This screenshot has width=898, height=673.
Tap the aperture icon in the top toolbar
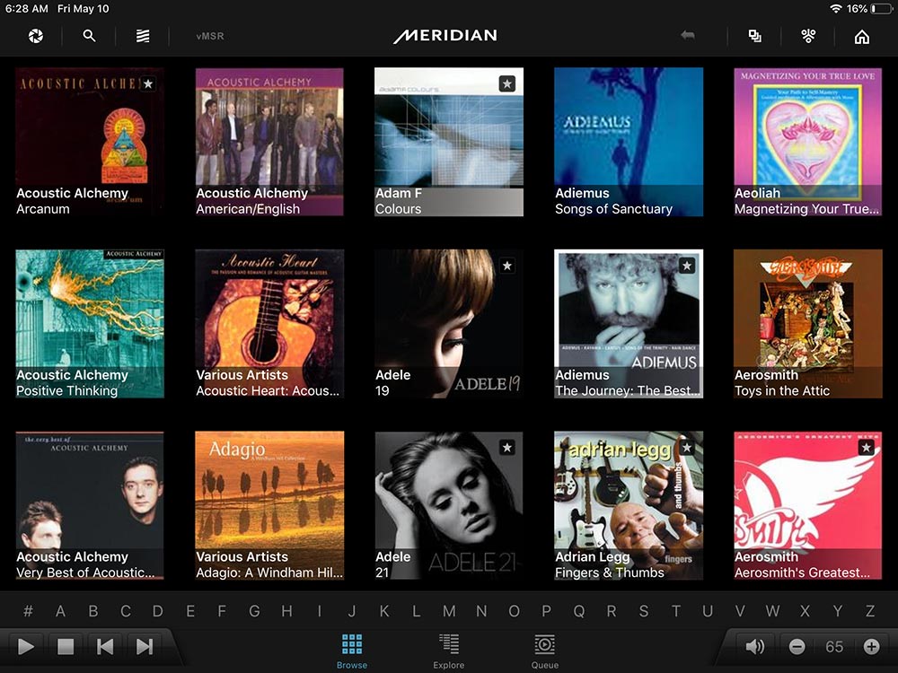coord(36,36)
